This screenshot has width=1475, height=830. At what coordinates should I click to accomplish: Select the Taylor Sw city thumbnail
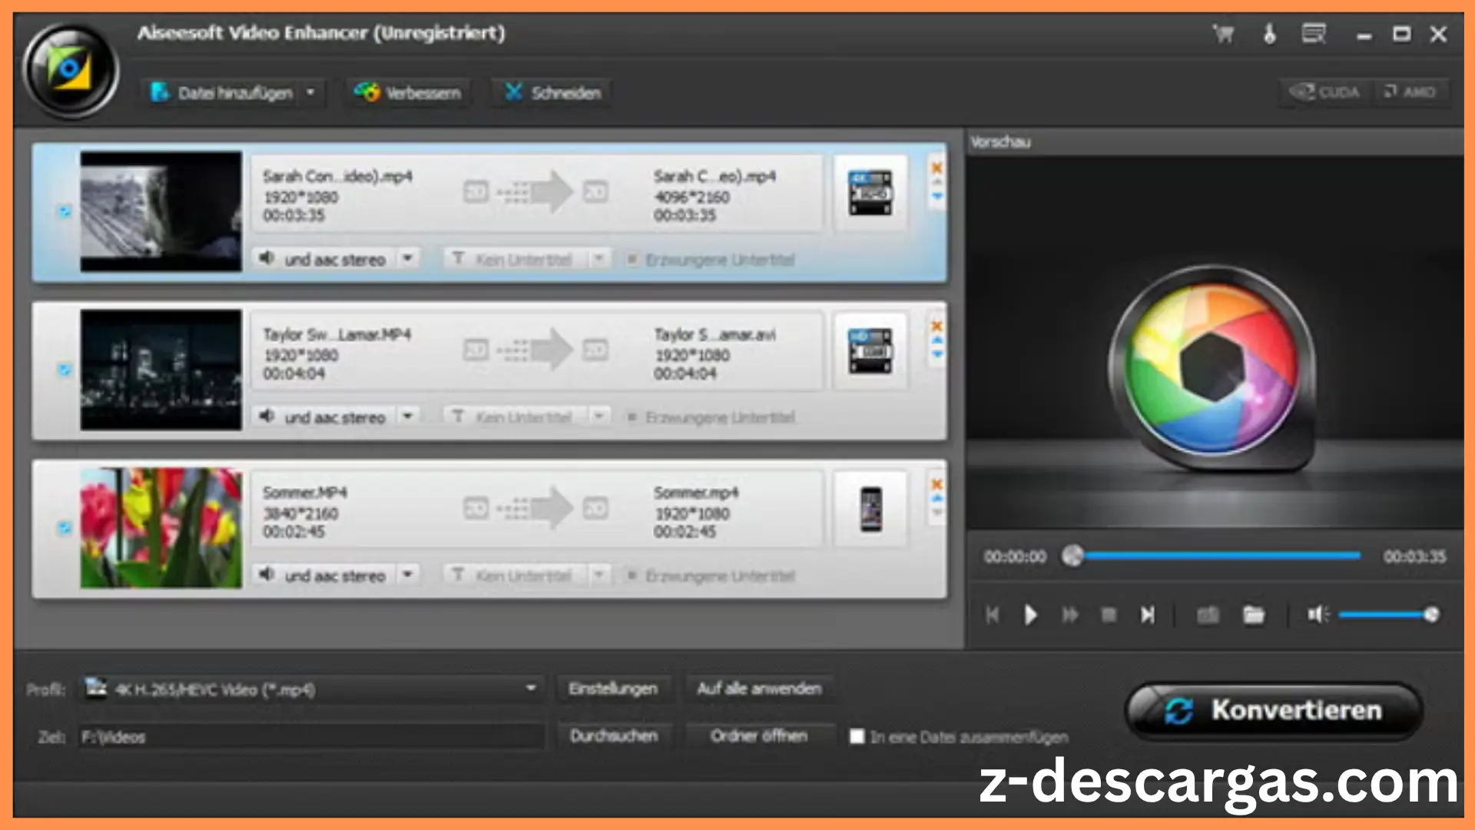click(161, 370)
